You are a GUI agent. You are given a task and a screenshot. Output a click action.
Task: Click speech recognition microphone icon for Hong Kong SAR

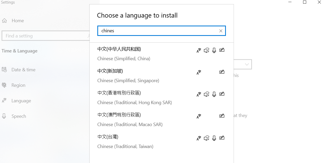click(214, 94)
